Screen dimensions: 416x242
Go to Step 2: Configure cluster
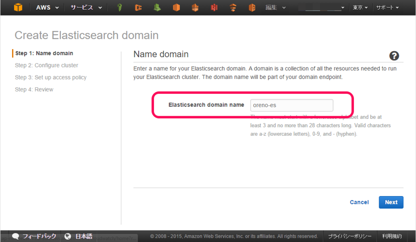pos(46,65)
